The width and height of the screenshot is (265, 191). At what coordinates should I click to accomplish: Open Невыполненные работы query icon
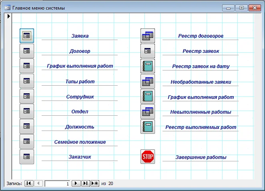click(148, 111)
